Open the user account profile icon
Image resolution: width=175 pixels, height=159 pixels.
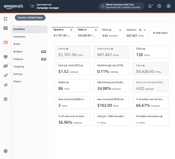[168, 6]
